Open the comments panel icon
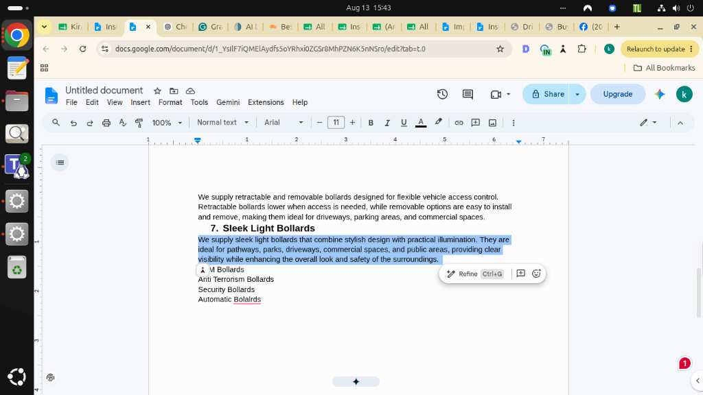 468,94
